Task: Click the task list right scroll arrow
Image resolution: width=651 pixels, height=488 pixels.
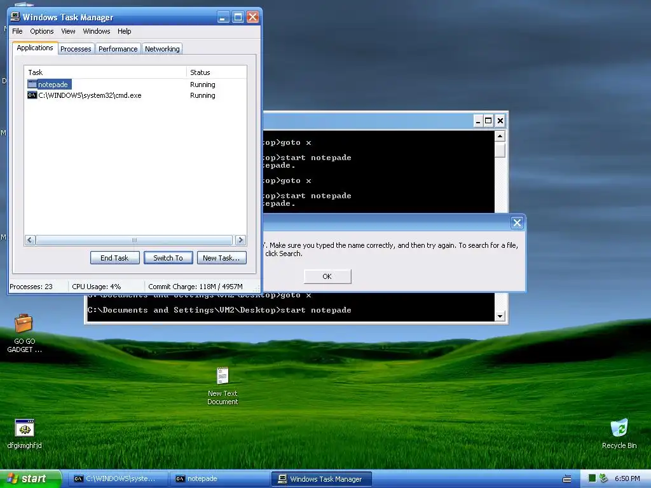Action: pyautogui.click(x=240, y=240)
